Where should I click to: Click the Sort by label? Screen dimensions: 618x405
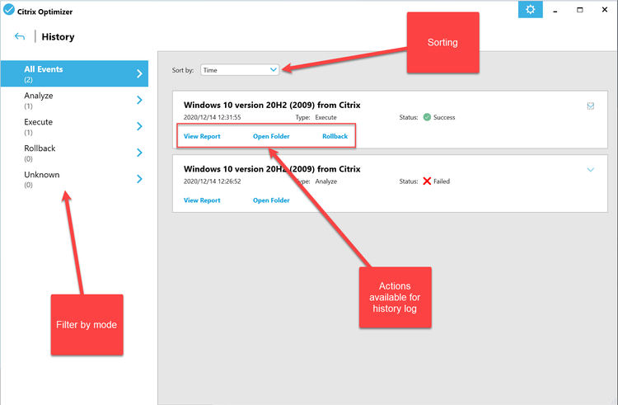pos(183,70)
